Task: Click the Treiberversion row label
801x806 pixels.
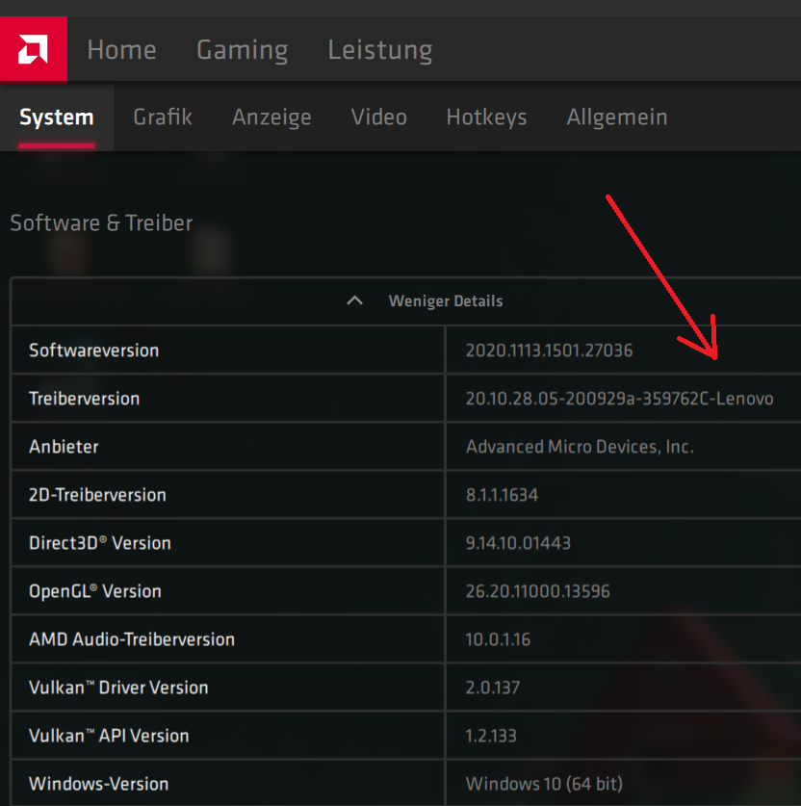Action: click(85, 399)
